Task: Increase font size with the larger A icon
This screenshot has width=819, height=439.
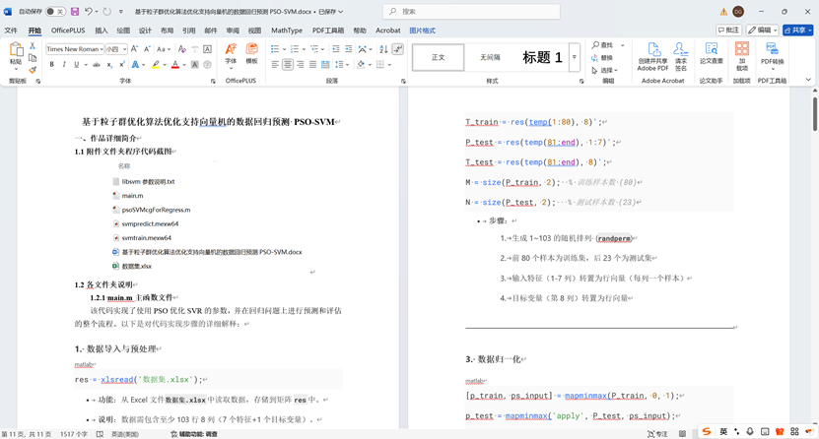Action: pos(135,49)
